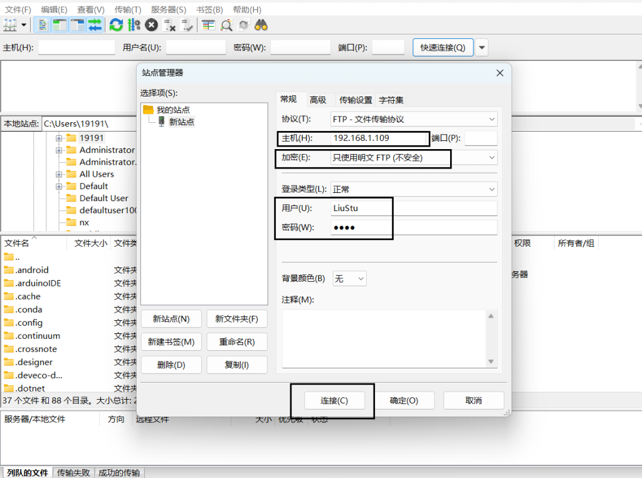Screen dimensions: 642x478
Task: Click the 端口 field in Site Manager
Action: (x=481, y=138)
